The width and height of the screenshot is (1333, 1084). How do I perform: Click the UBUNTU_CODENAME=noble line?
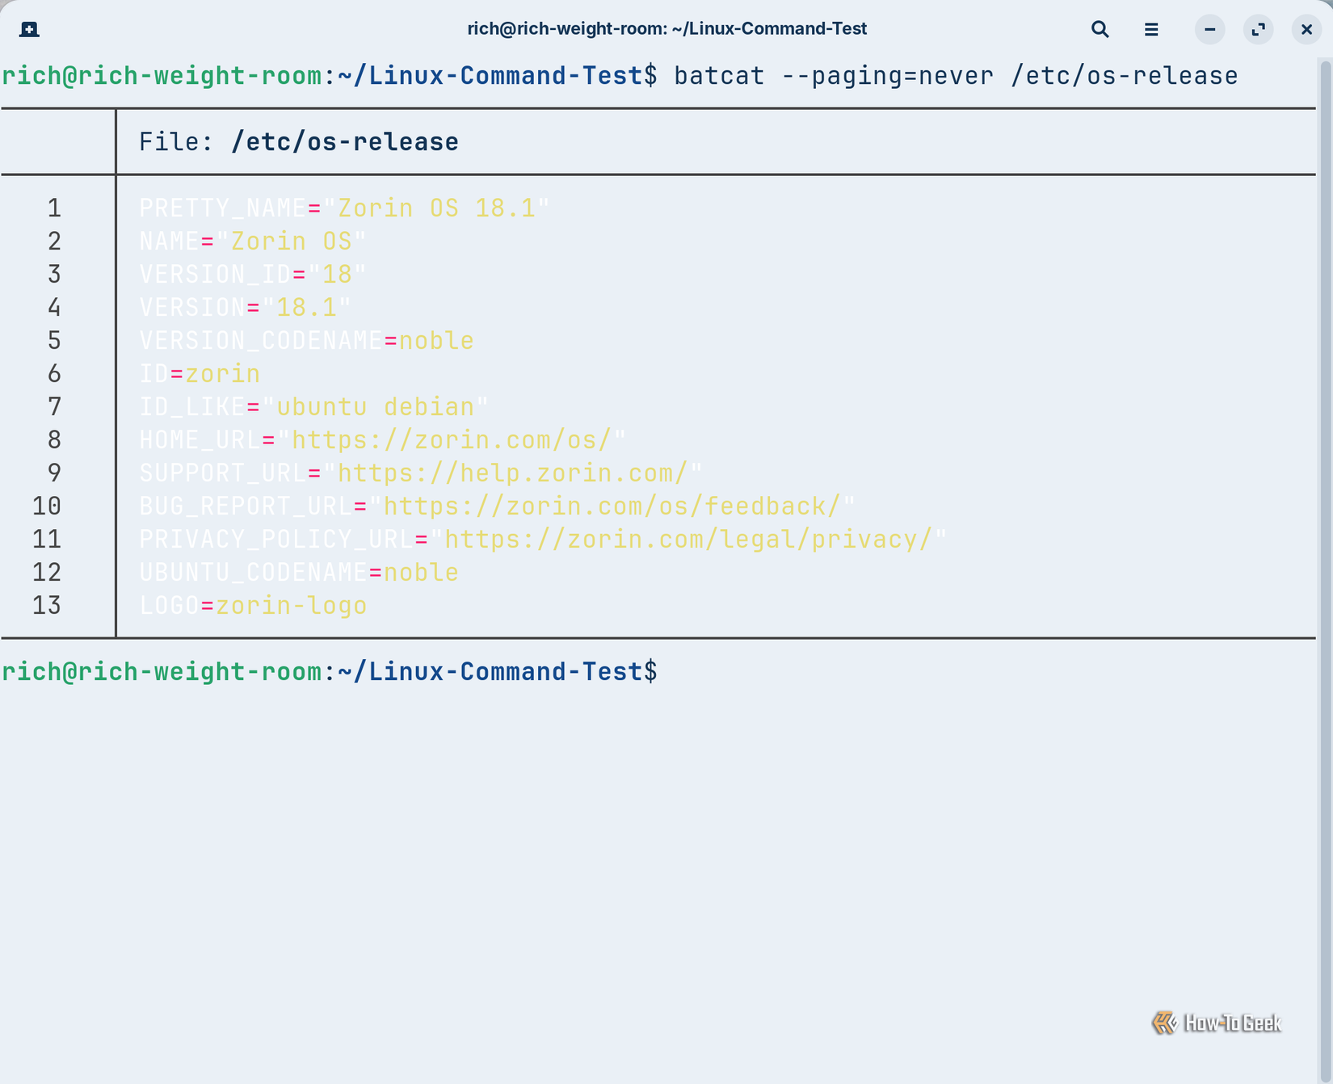(x=299, y=573)
